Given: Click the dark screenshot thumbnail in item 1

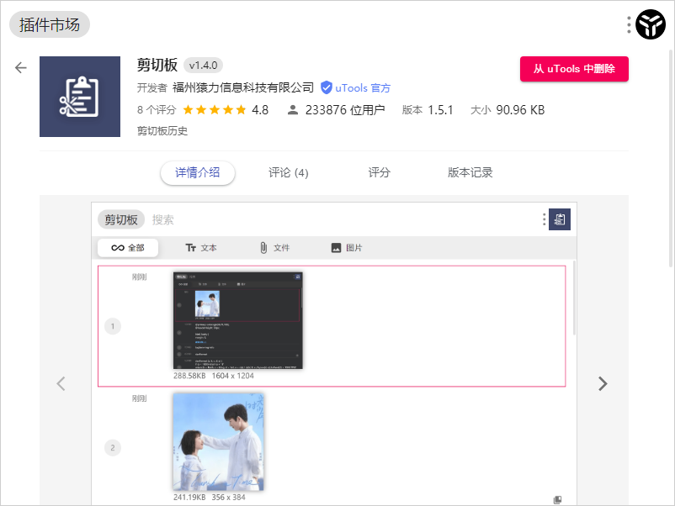Looking at the screenshot, I should pos(238,321).
